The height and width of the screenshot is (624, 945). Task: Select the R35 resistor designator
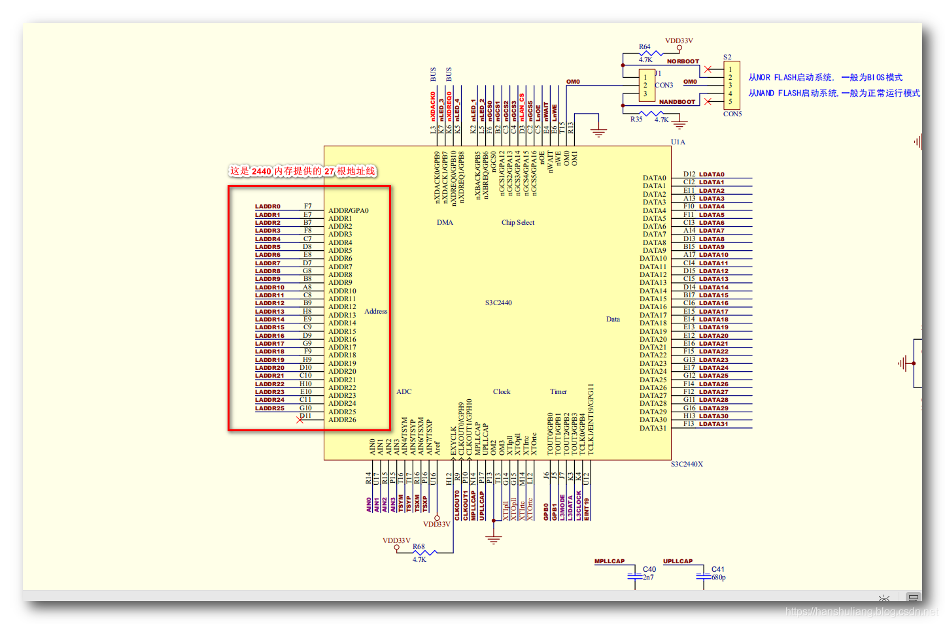636,119
